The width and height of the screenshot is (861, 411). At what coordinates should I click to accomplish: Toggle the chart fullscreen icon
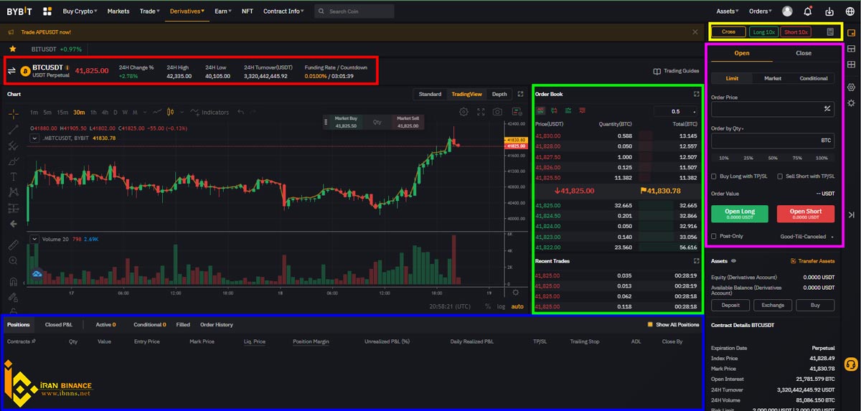tap(480, 112)
